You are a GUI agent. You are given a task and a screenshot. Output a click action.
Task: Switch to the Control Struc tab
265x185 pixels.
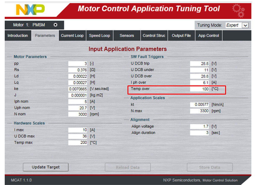pos(154,35)
